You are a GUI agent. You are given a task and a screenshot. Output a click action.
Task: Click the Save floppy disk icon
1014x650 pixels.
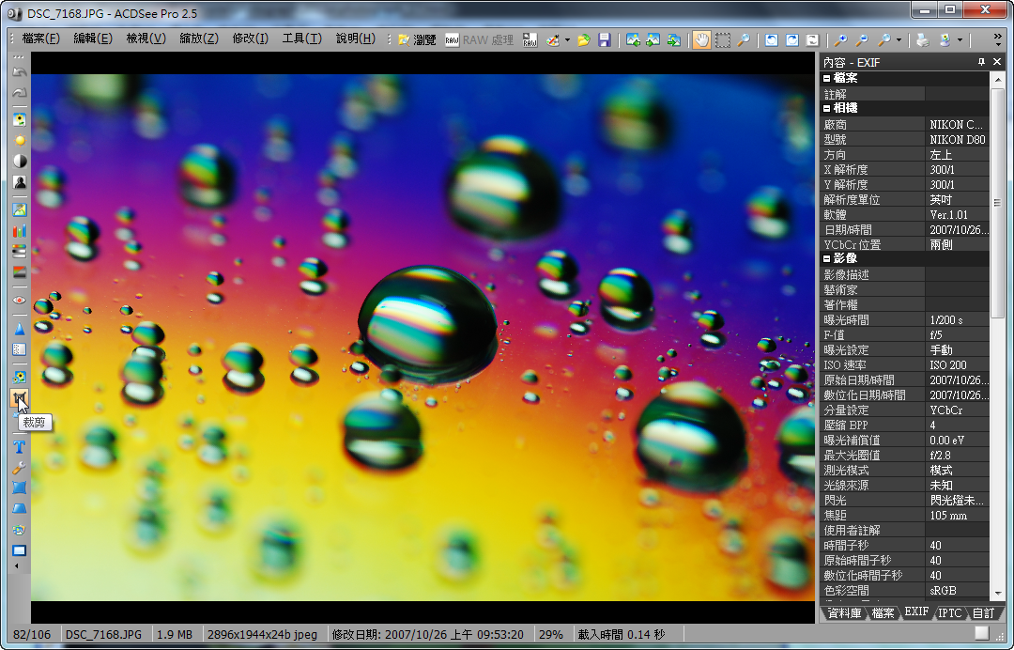605,40
